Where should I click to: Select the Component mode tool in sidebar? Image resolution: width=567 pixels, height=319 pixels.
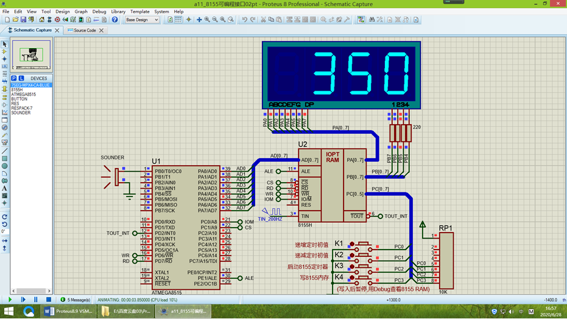(4, 51)
